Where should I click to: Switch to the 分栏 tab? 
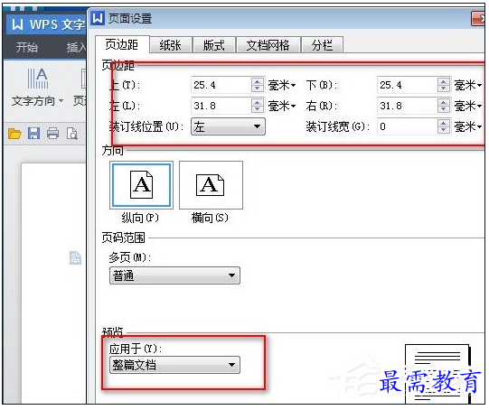point(322,45)
